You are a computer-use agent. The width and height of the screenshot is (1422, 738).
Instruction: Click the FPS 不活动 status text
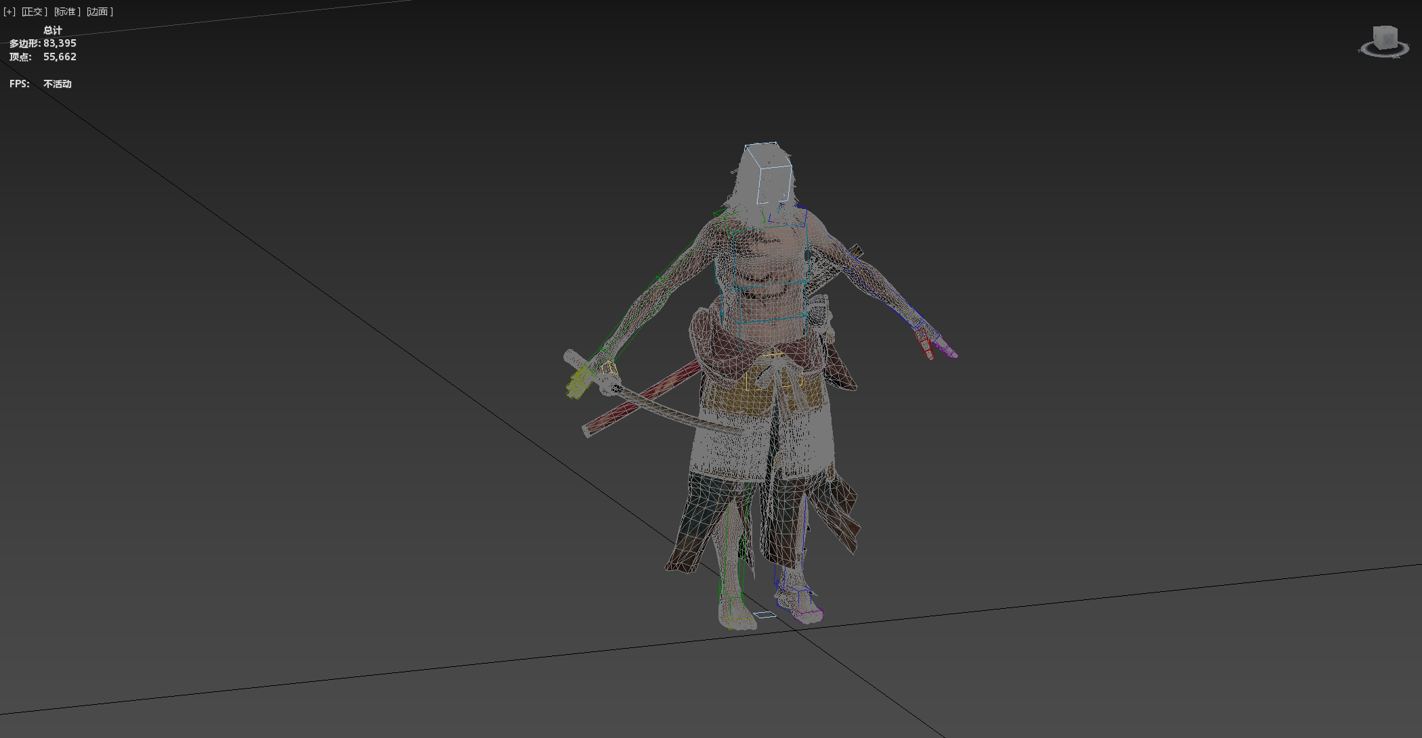[x=57, y=84]
